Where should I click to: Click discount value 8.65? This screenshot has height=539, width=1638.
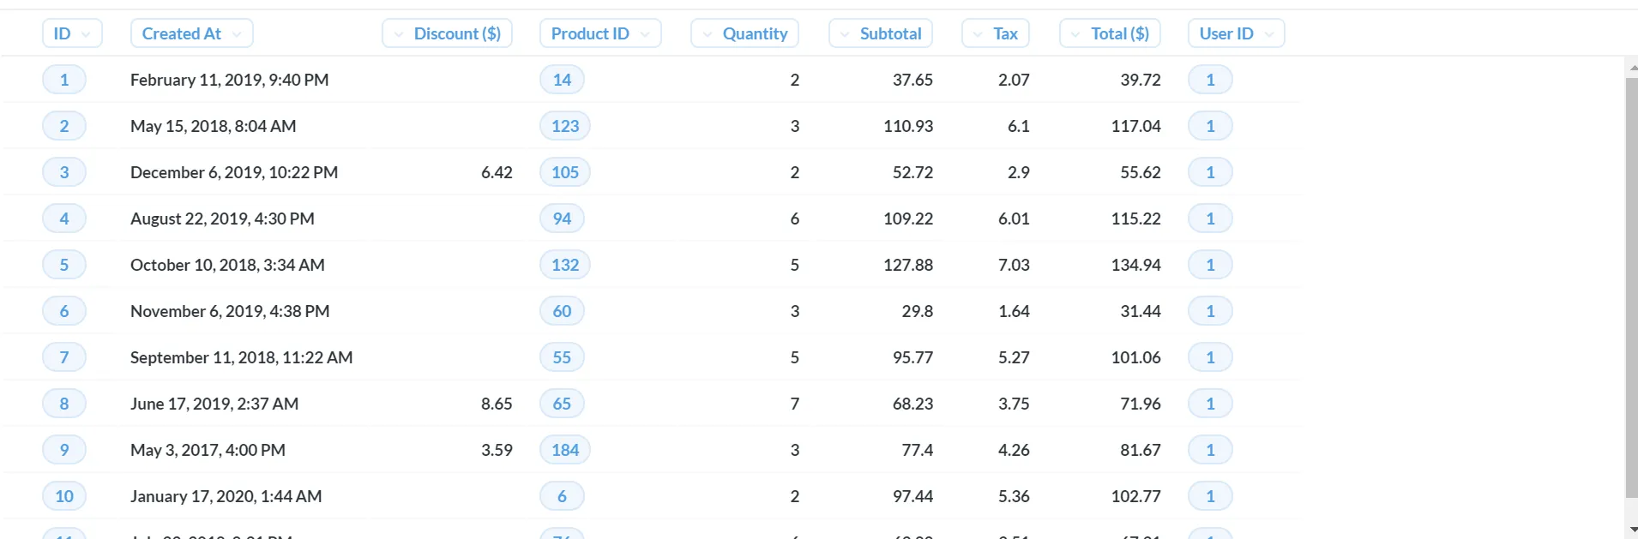497,404
